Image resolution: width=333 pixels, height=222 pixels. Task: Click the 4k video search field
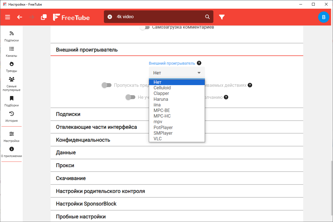pyautogui.click(x=157, y=17)
